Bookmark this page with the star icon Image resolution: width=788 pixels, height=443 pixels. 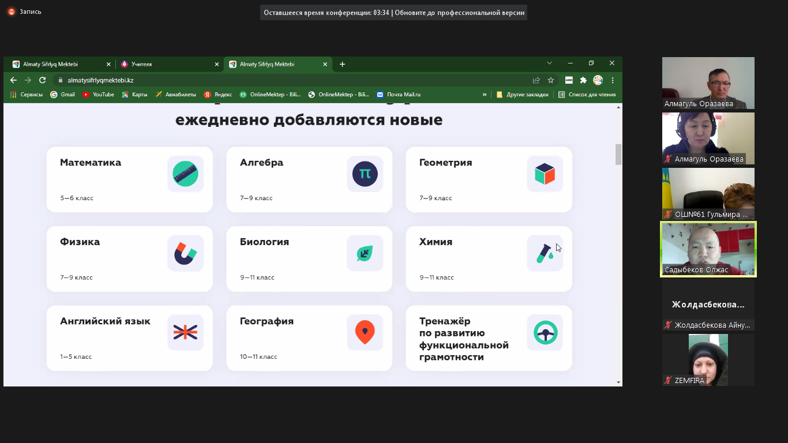[x=551, y=80]
